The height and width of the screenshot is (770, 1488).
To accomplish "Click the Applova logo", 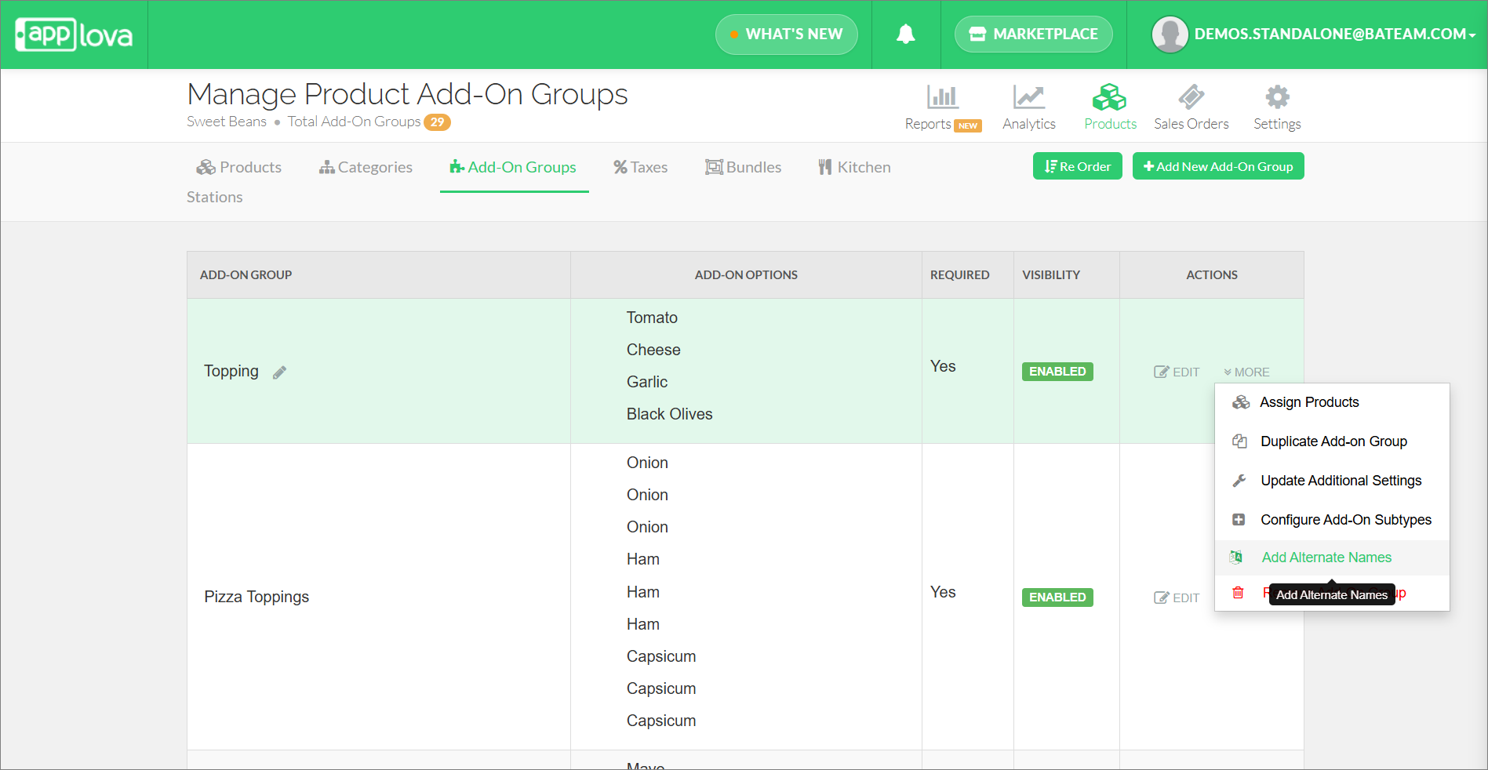I will point(74,35).
